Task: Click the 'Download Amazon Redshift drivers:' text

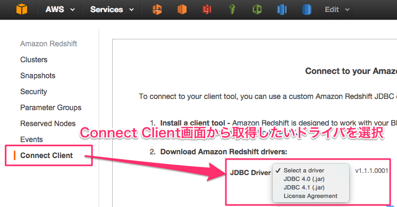Action: click(224, 152)
